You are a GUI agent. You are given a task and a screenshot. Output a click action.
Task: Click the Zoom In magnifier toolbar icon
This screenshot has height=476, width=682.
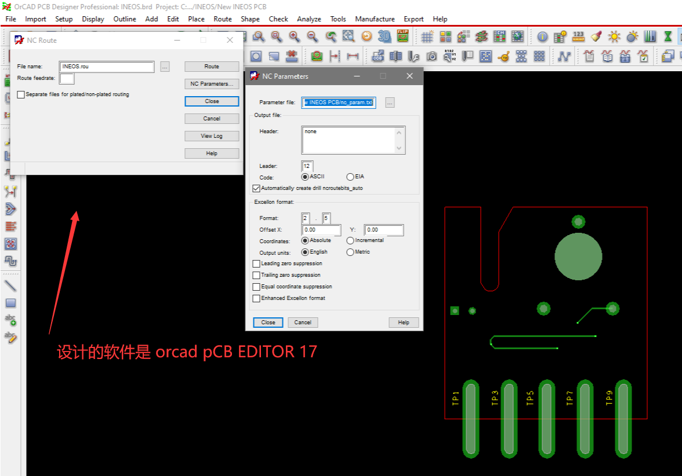[x=295, y=36]
